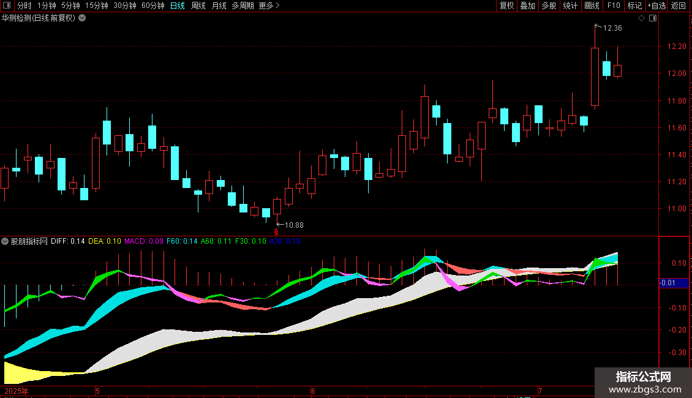Click the DIFF: 0.14 indicator value
692x398 pixels.
click(x=67, y=241)
